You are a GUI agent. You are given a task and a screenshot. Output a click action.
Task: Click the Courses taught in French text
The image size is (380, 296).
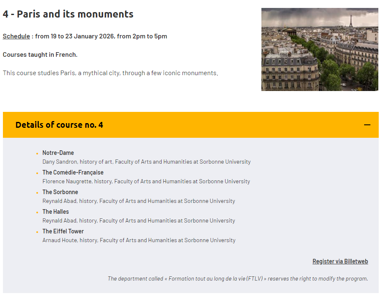point(40,55)
